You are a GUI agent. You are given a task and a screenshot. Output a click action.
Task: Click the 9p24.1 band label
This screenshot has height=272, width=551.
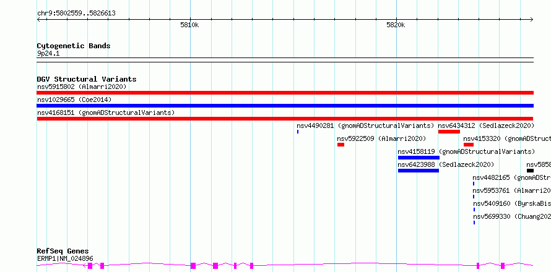tap(48, 54)
